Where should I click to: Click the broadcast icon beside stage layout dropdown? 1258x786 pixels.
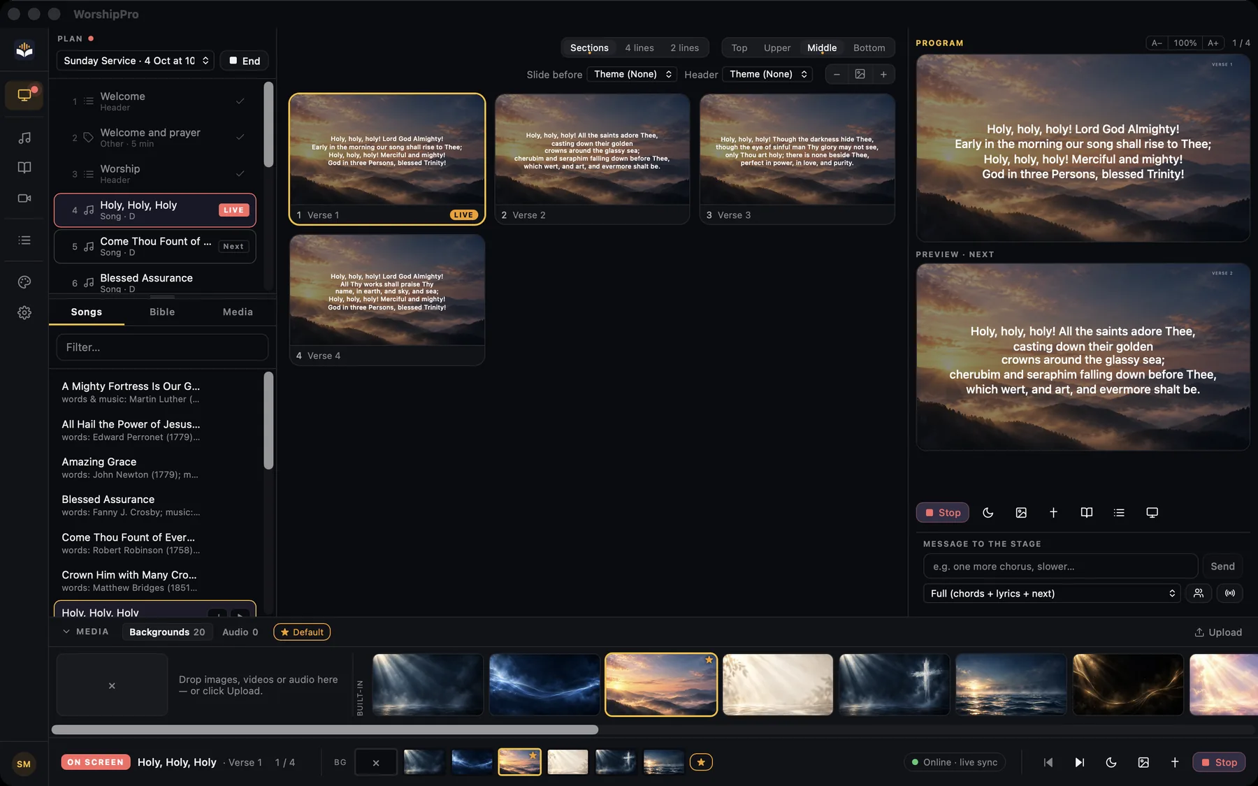(x=1230, y=593)
